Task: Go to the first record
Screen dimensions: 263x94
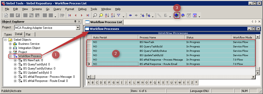Action: [x=70, y=15]
